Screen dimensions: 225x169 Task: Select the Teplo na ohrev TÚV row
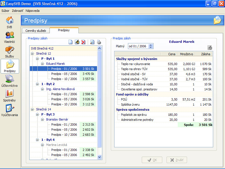tap(164, 69)
